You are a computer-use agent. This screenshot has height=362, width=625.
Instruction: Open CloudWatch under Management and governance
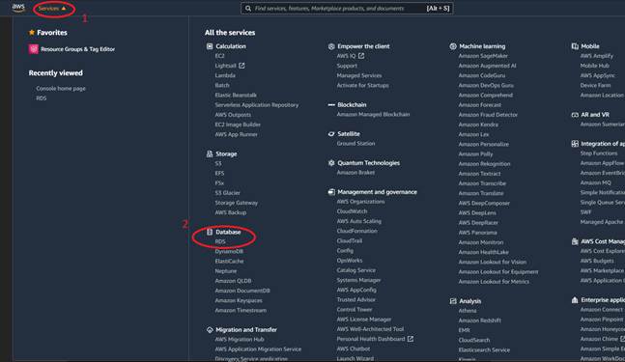(352, 211)
